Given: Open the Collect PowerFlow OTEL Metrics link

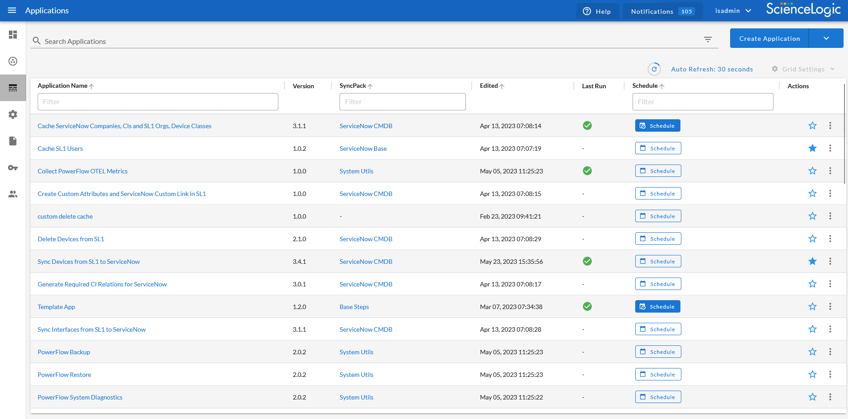Looking at the screenshot, I should 82,171.
